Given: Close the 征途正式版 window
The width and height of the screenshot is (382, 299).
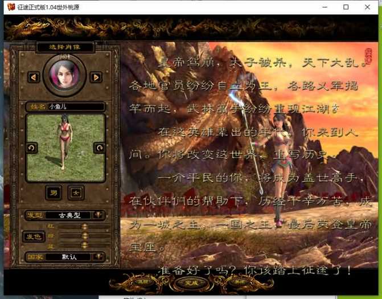Looking at the screenshot, I should point(367,7).
